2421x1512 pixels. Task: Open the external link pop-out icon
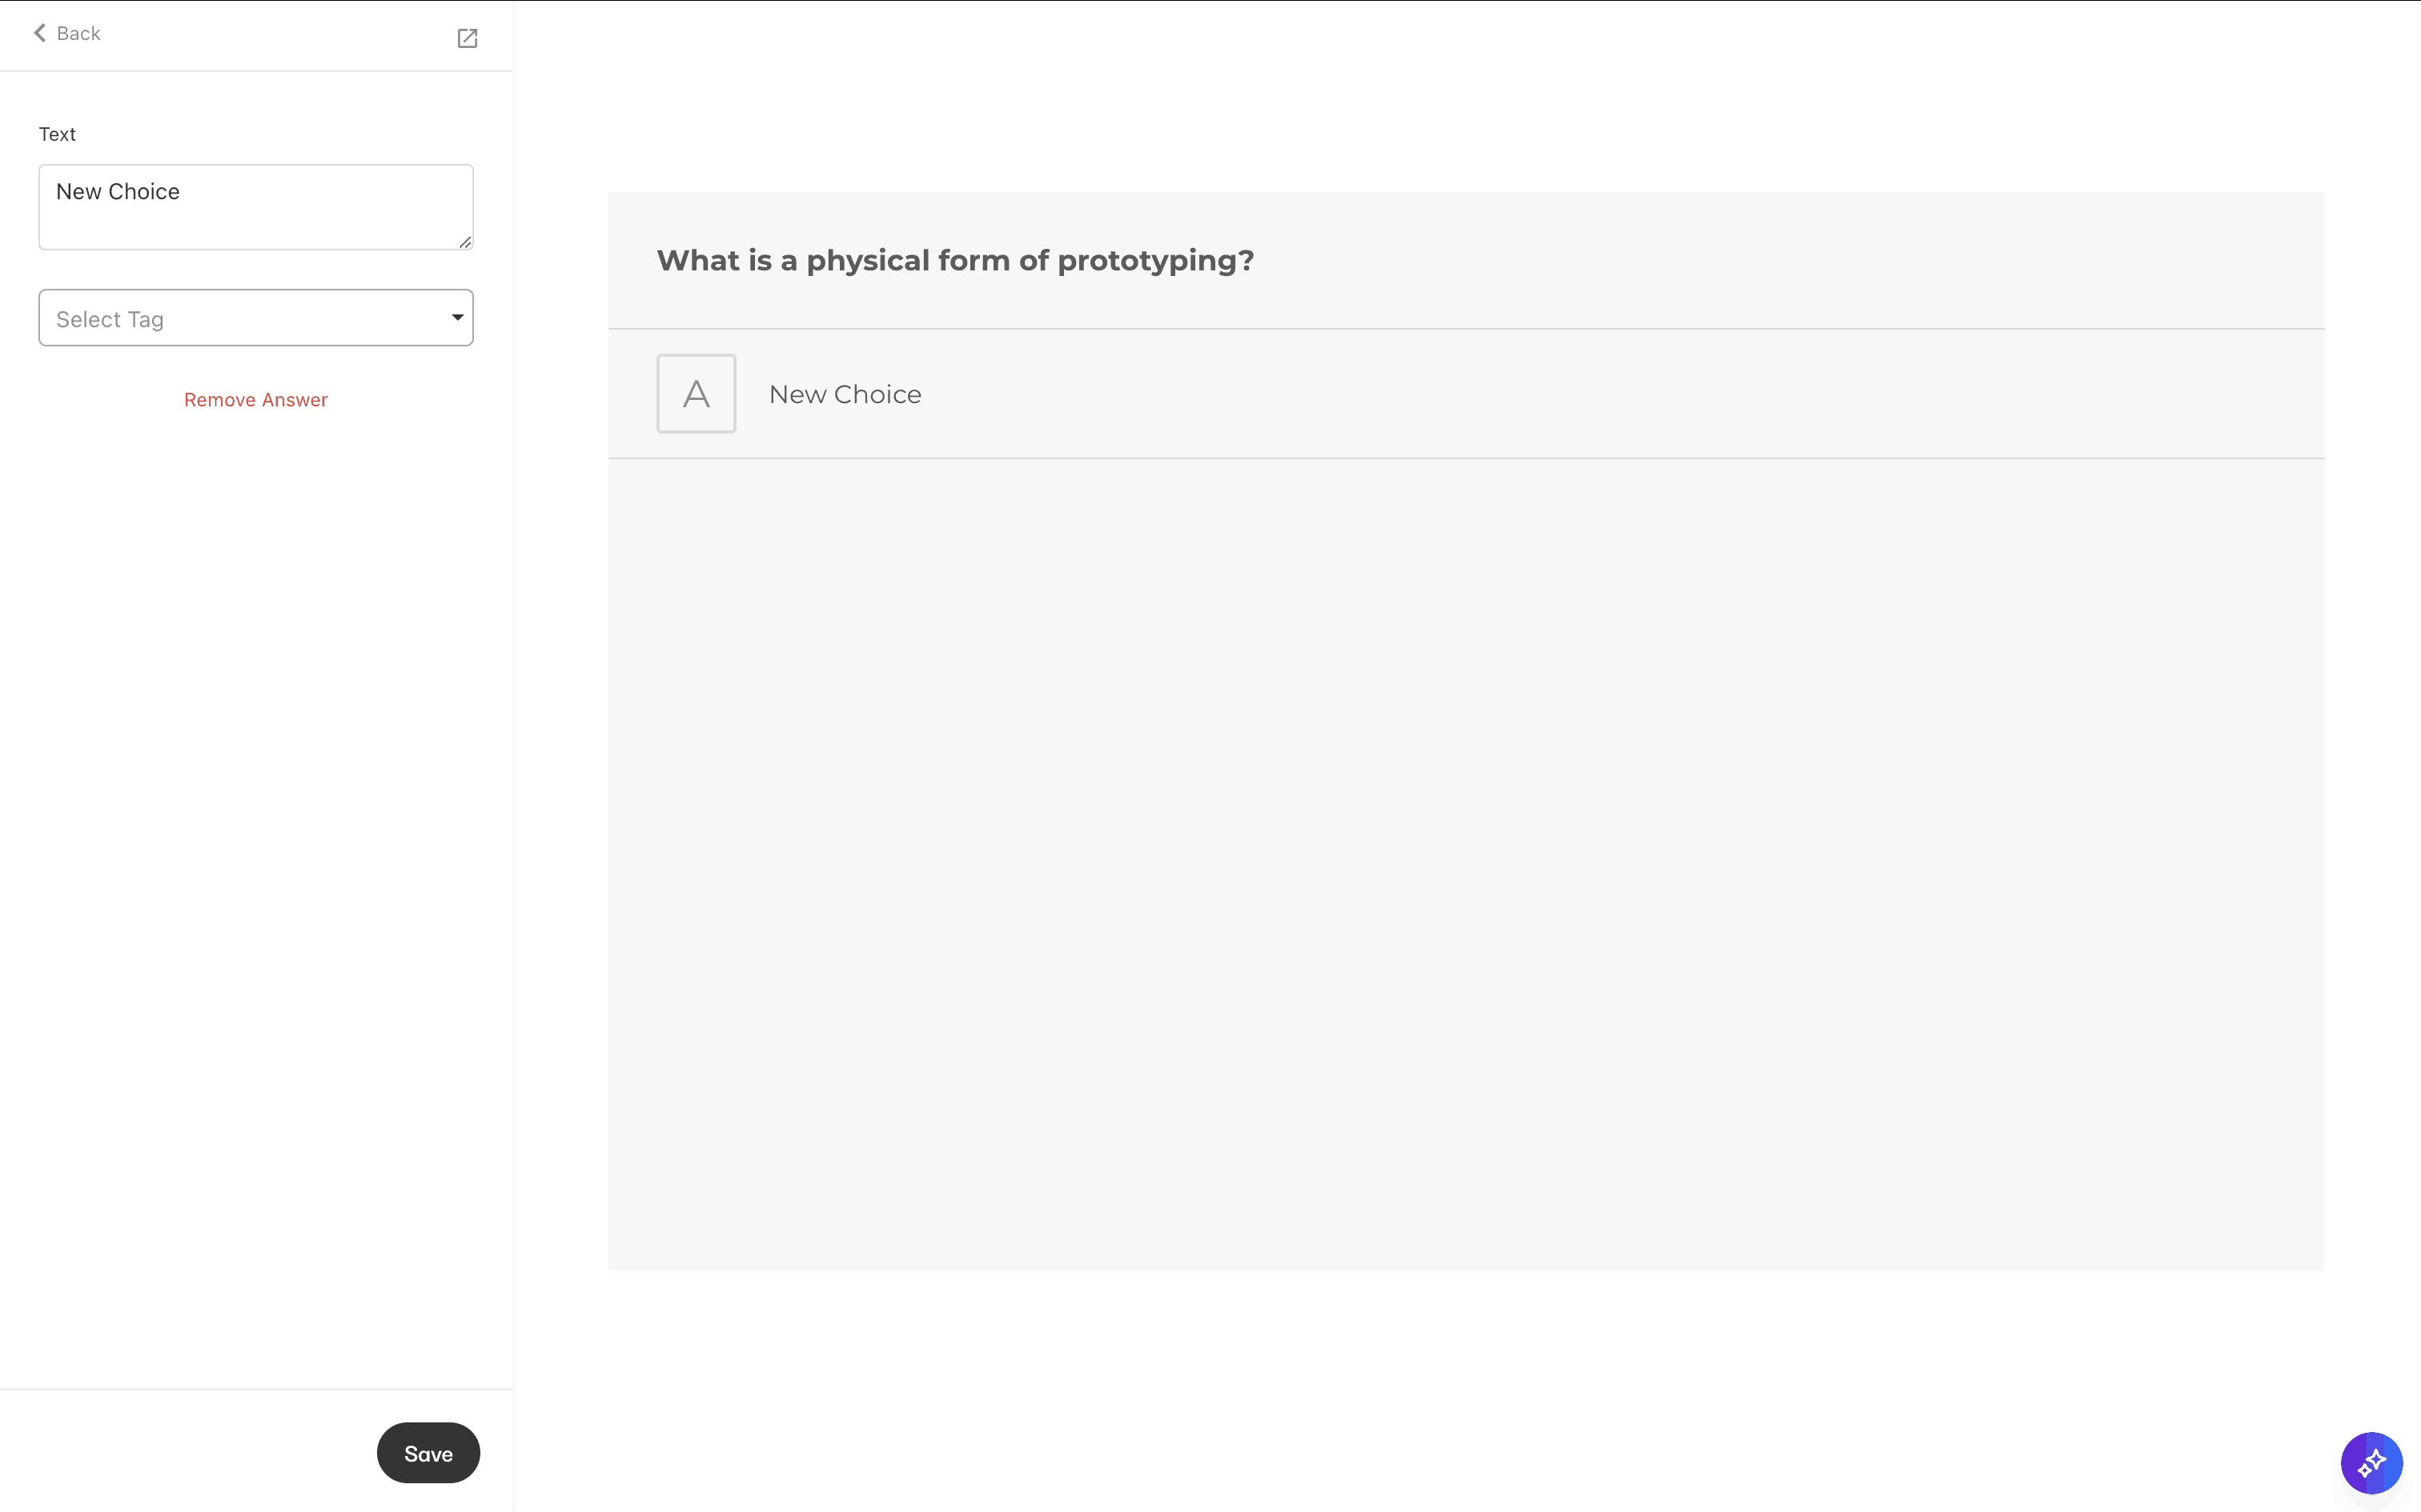click(x=468, y=38)
